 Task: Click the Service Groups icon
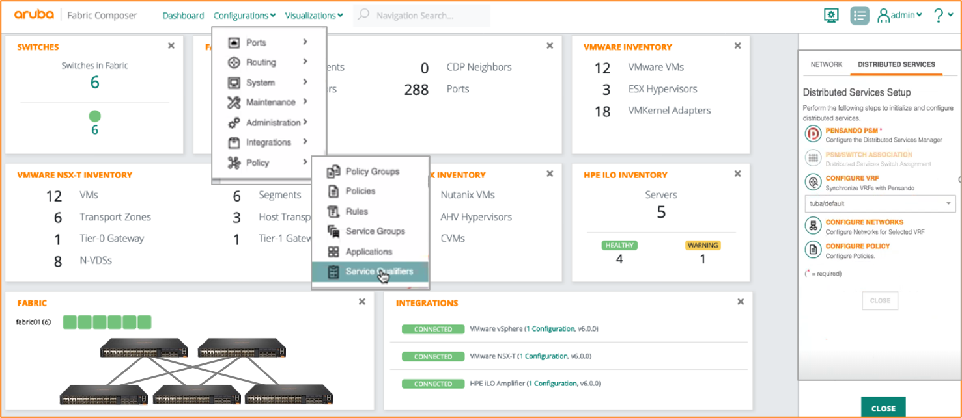(x=333, y=231)
